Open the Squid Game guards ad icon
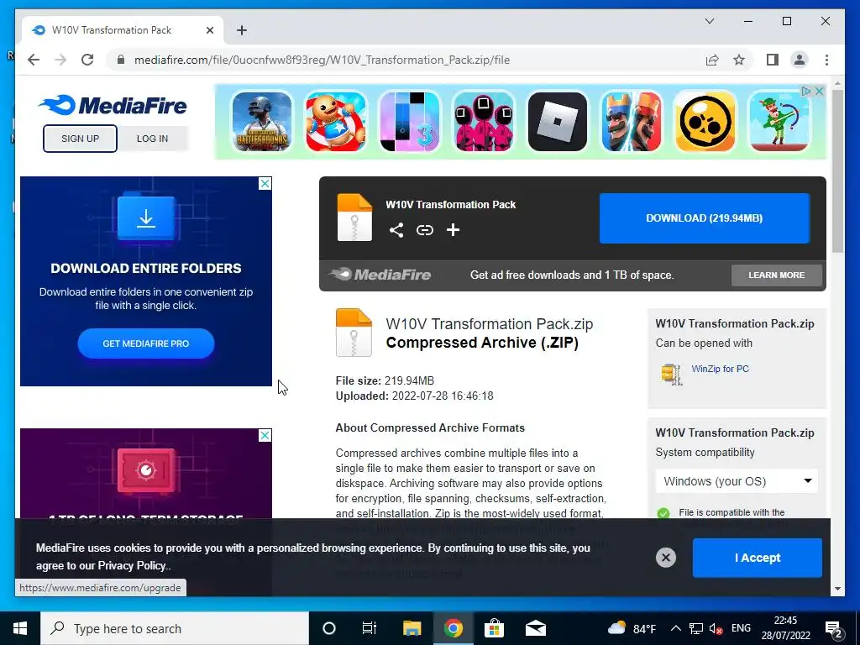Screen dimensions: 860x645 [x=483, y=121]
